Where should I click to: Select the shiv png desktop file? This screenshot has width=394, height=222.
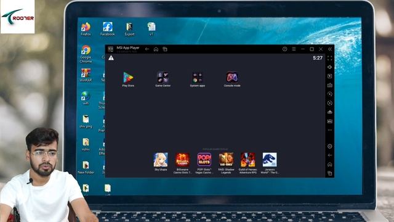[86, 121]
